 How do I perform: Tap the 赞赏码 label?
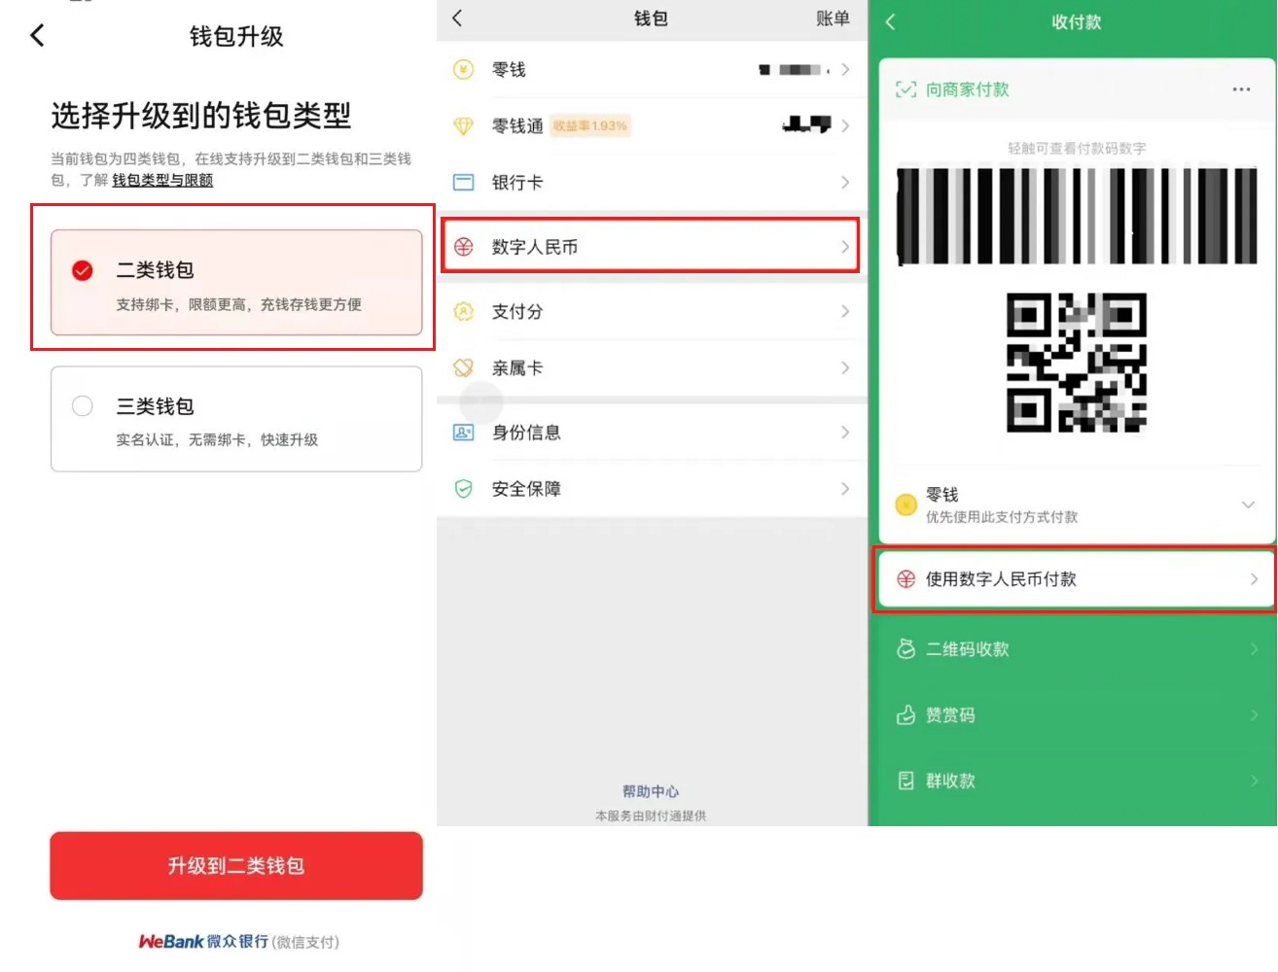(x=950, y=715)
